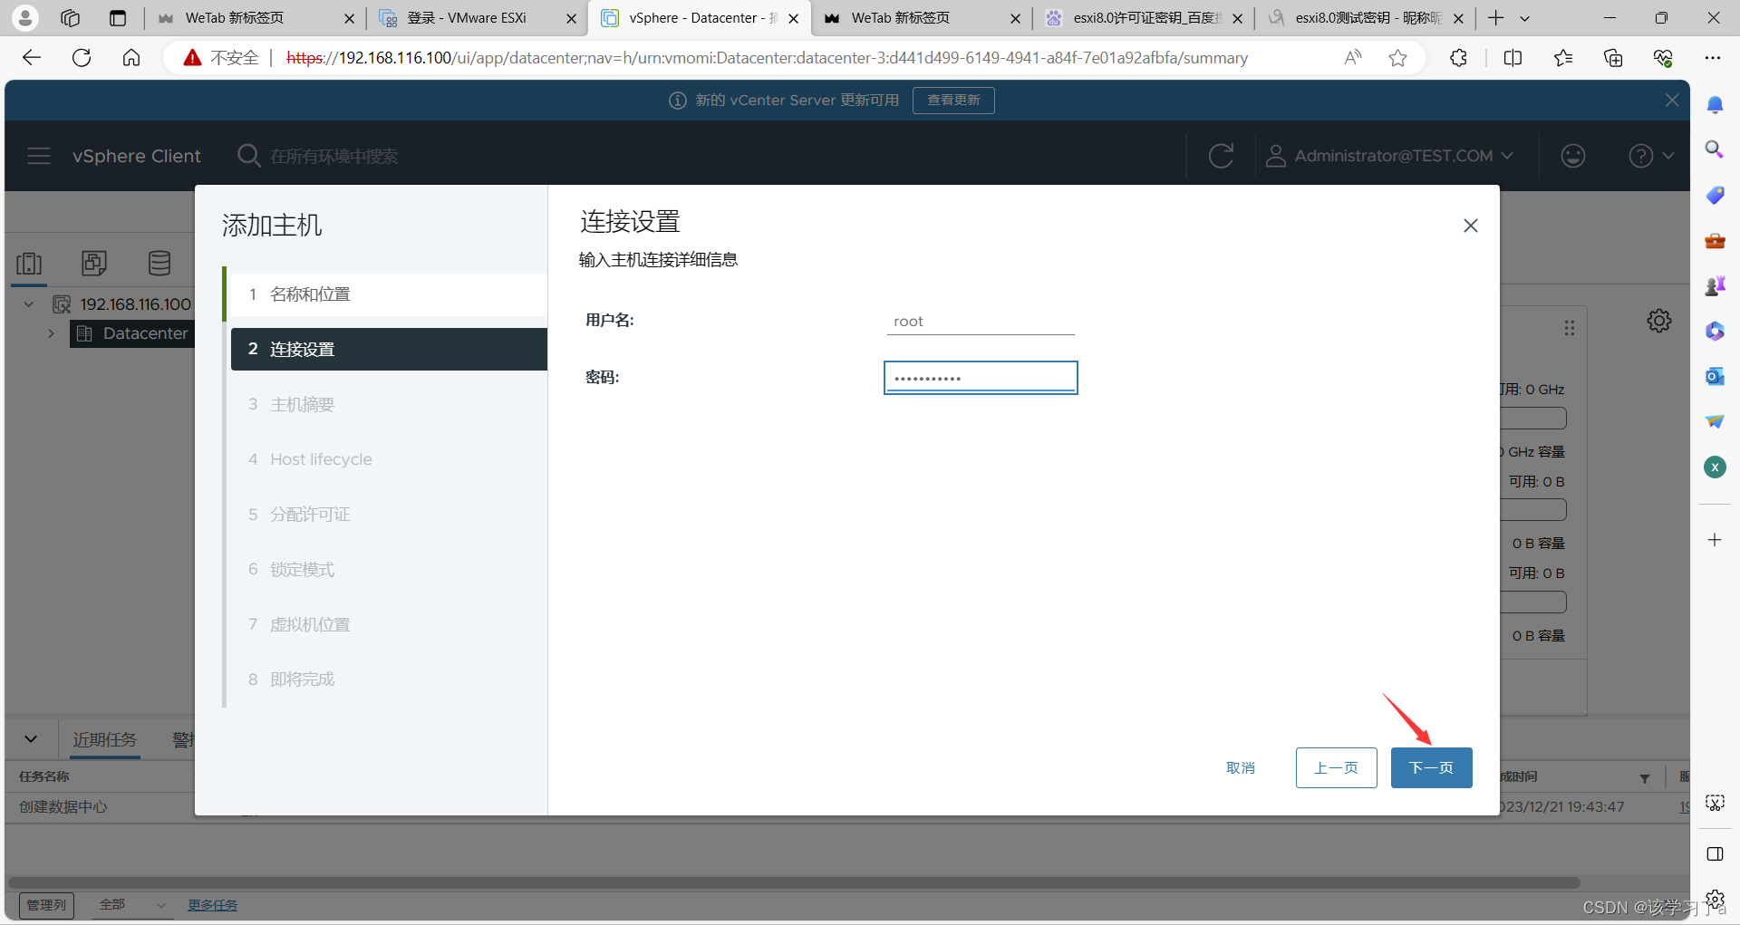The image size is (1740, 925).
Task: Switch to VMs and Templates inventory icon
Action: tap(94, 264)
